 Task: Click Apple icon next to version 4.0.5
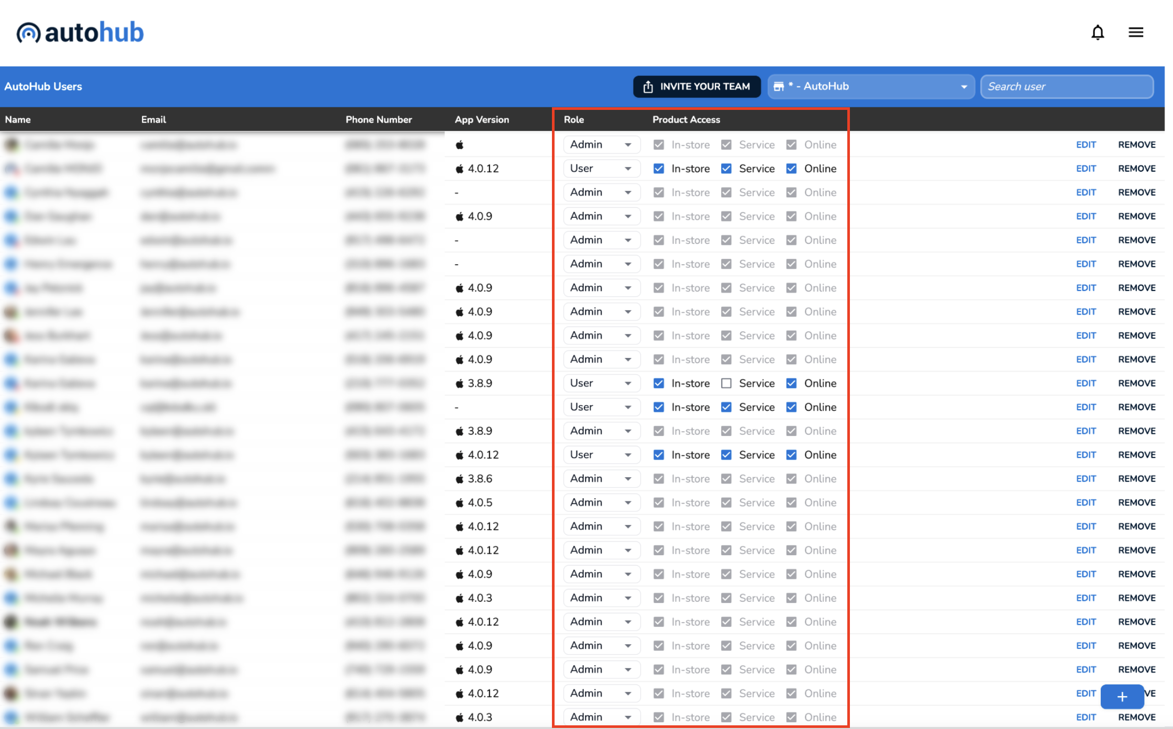tap(459, 503)
